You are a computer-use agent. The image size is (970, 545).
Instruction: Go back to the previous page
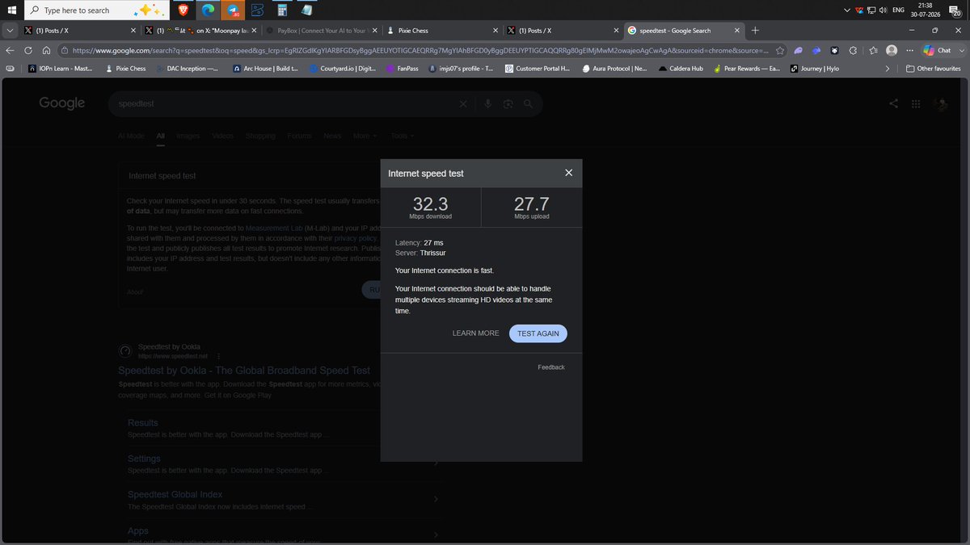pos(10,50)
